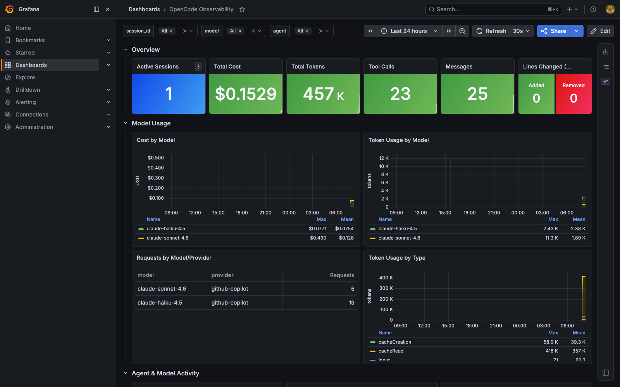Click the export icon in right rail
The image size is (620, 387).
point(606,52)
